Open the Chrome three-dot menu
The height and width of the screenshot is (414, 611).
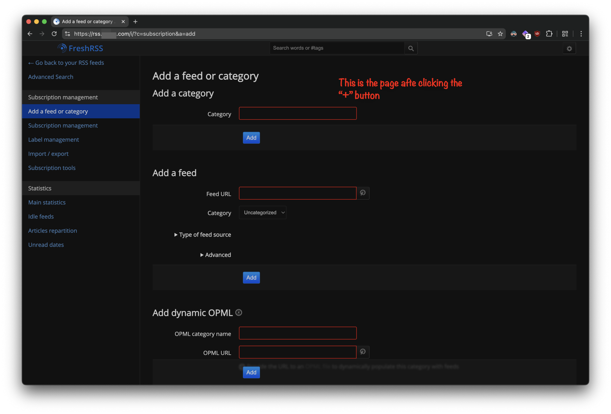(581, 34)
